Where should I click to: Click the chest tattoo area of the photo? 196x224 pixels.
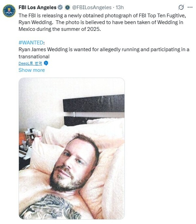(x=51, y=207)
